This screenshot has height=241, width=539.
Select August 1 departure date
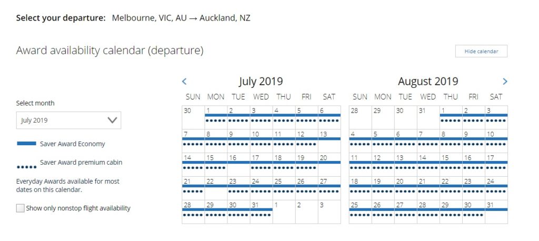pyautogui.click(x=451, y=117)
